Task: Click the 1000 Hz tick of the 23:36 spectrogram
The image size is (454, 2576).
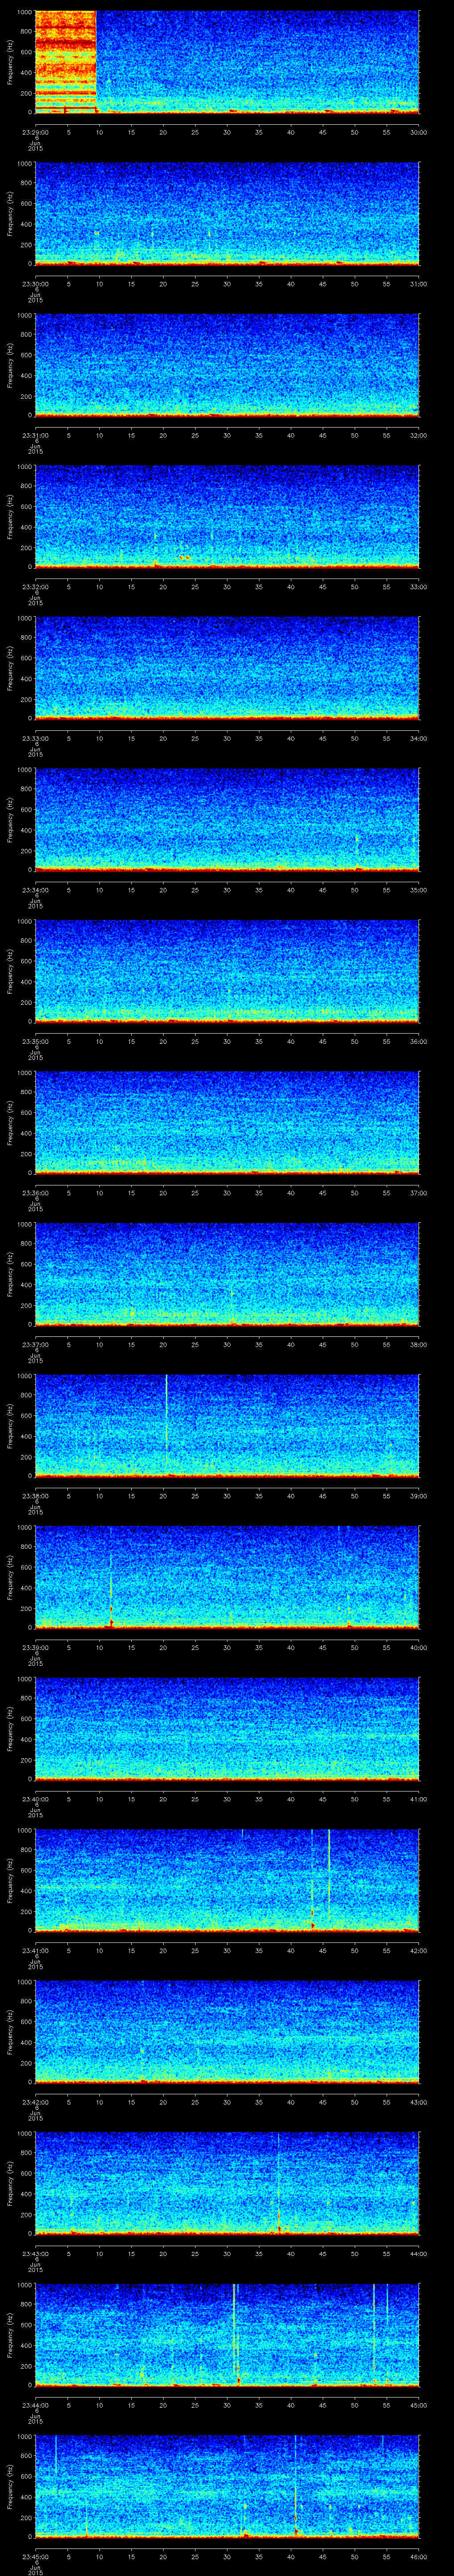Action: (24, 1073)
